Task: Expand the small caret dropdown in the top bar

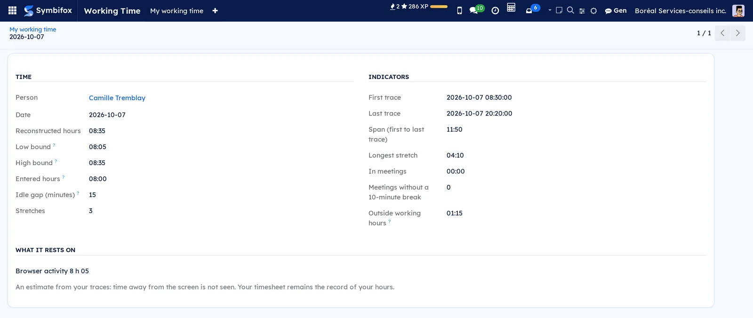Action: point(550,10)
